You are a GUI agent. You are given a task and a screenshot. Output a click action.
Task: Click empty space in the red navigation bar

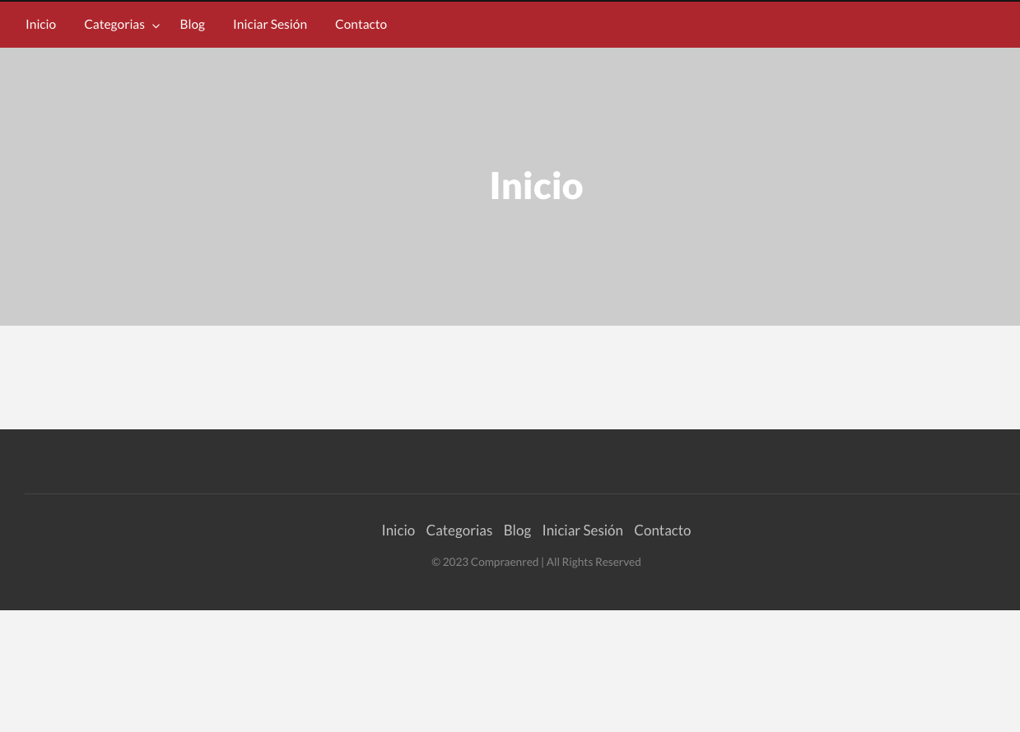(x=700, y=25)
